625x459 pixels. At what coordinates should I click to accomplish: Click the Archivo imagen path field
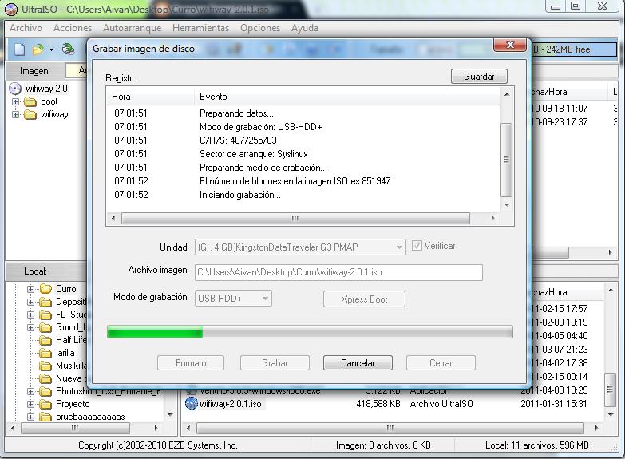pos(338,272)
